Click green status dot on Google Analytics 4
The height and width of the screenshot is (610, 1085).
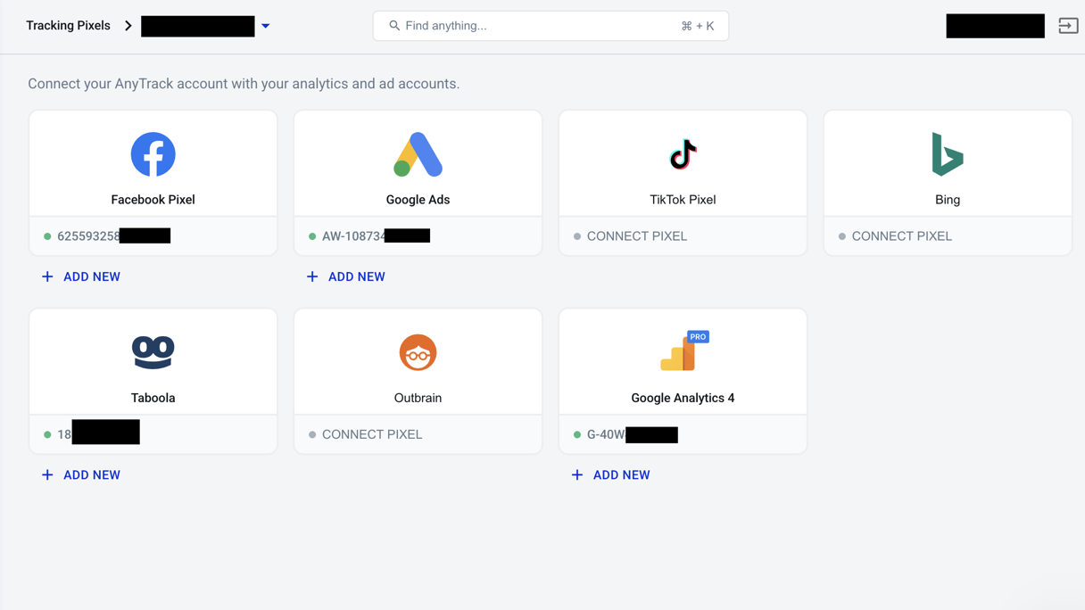577,434
